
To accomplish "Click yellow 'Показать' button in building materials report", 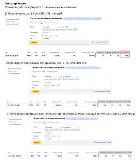I will point(36,92).
